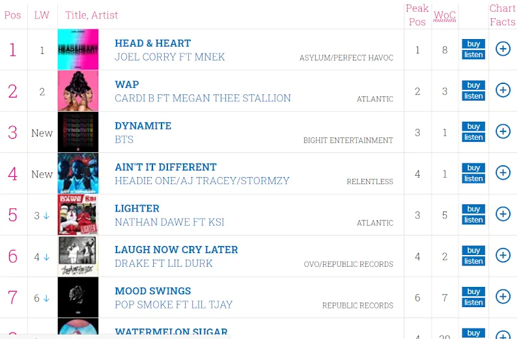Click plus icon for Ain't It Different
The height and width of the screenshot is (339, 521).
503,172
